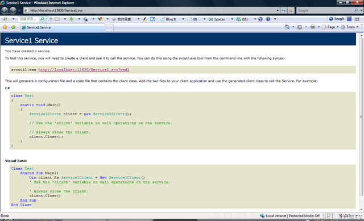
Task: Open the mail (0) toolbar button
Action: pyautogui.click(x=192, y=19)
